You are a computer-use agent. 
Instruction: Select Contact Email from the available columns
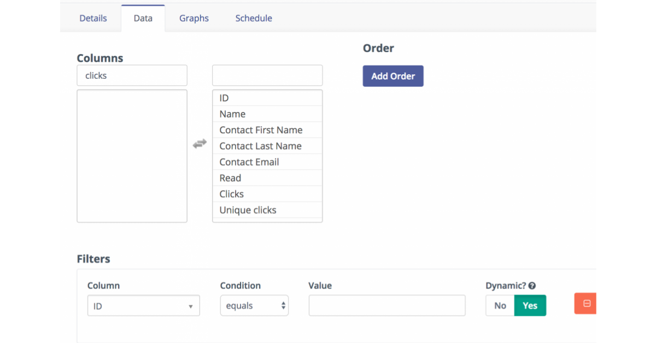point(249,162)
